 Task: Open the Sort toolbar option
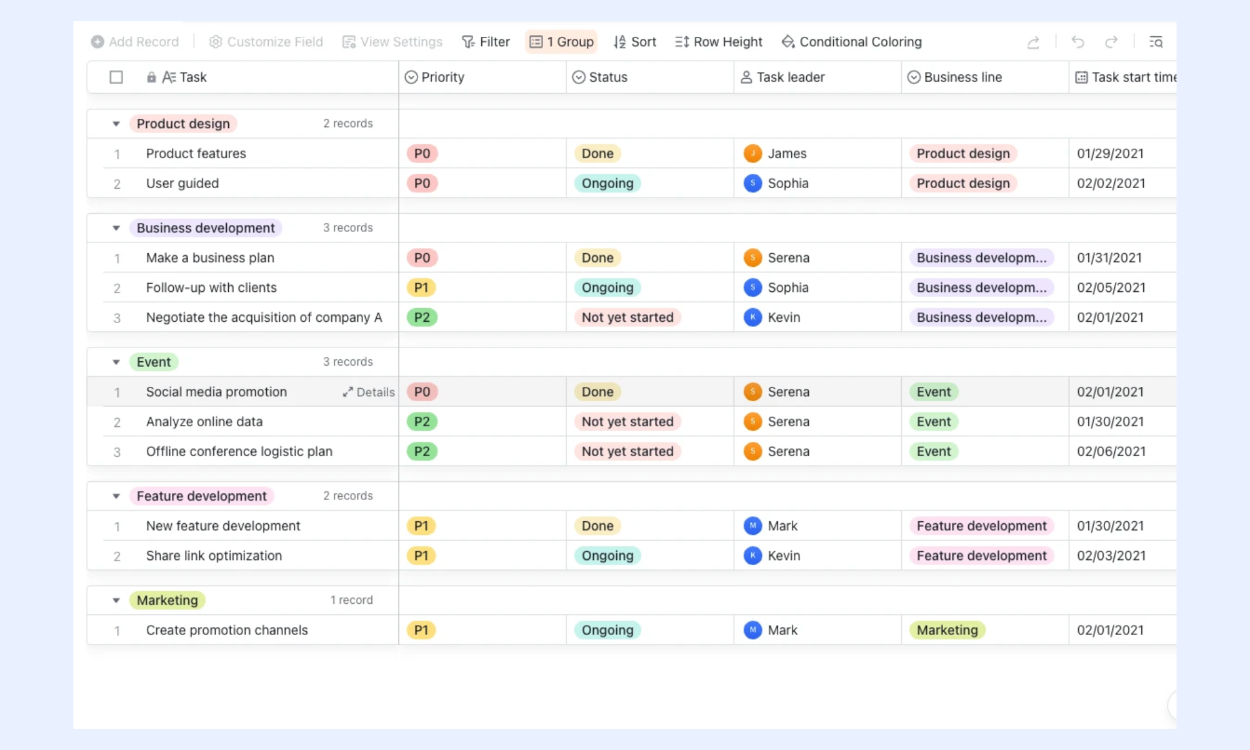pyautogui.click(x=635, y=42)
